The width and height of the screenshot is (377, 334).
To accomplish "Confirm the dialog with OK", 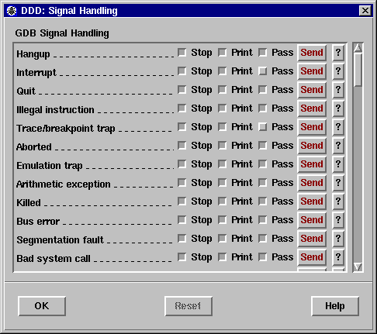I will click(x=42, y=306).
